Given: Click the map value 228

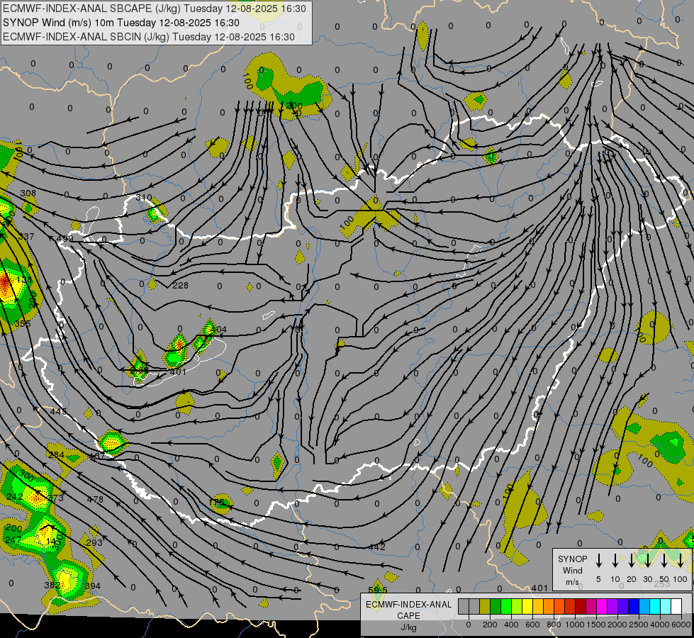Looking at the screenshot, I should pos(180,286).
